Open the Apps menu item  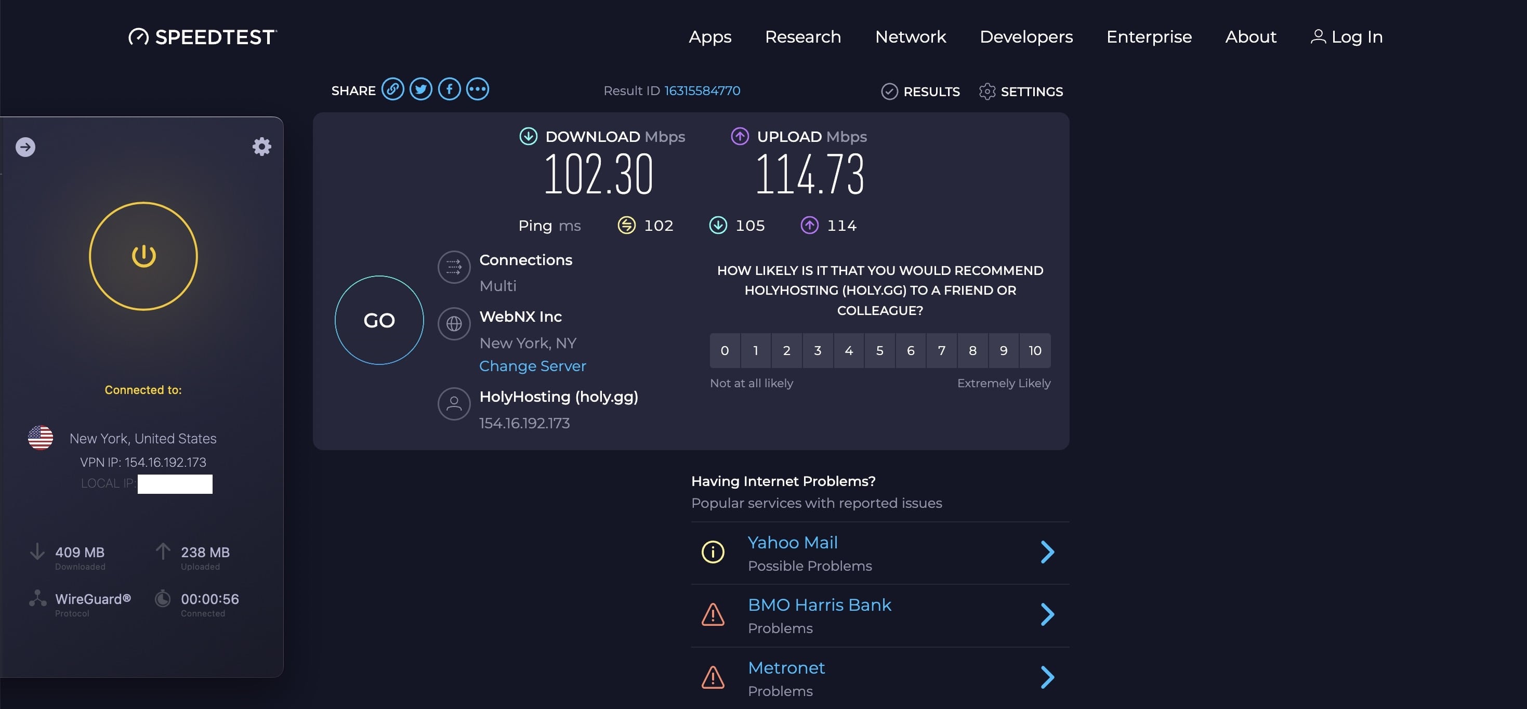tap(709, 37)
